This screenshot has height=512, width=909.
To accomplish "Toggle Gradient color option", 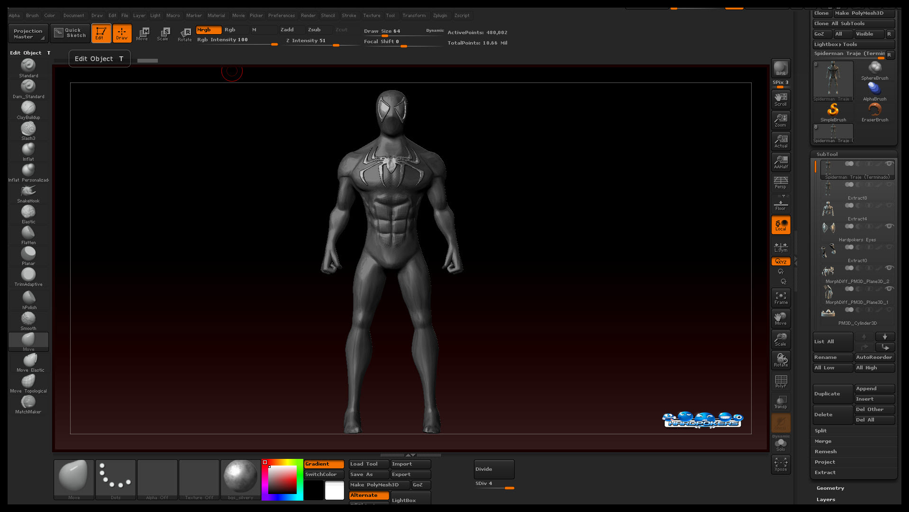I will click(x=324, y=464).
